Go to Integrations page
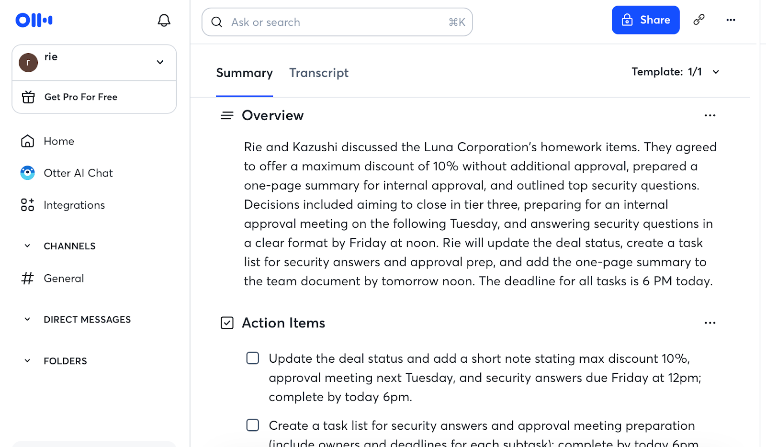 tap(74, 205)
